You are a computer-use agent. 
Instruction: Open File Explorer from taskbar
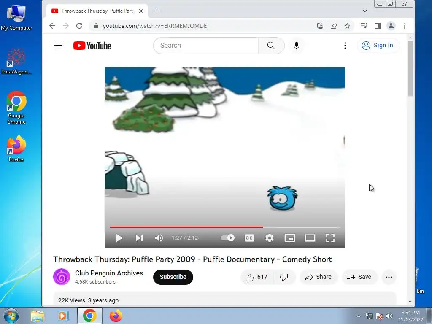coord(38,316)
